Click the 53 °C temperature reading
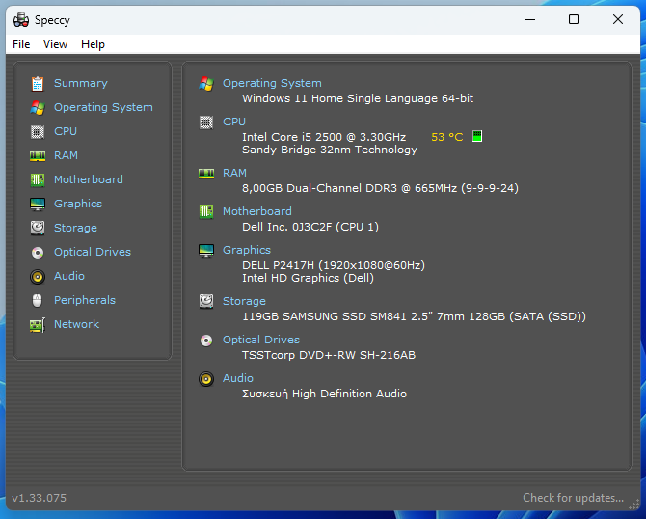 click(x=447, y=137)
